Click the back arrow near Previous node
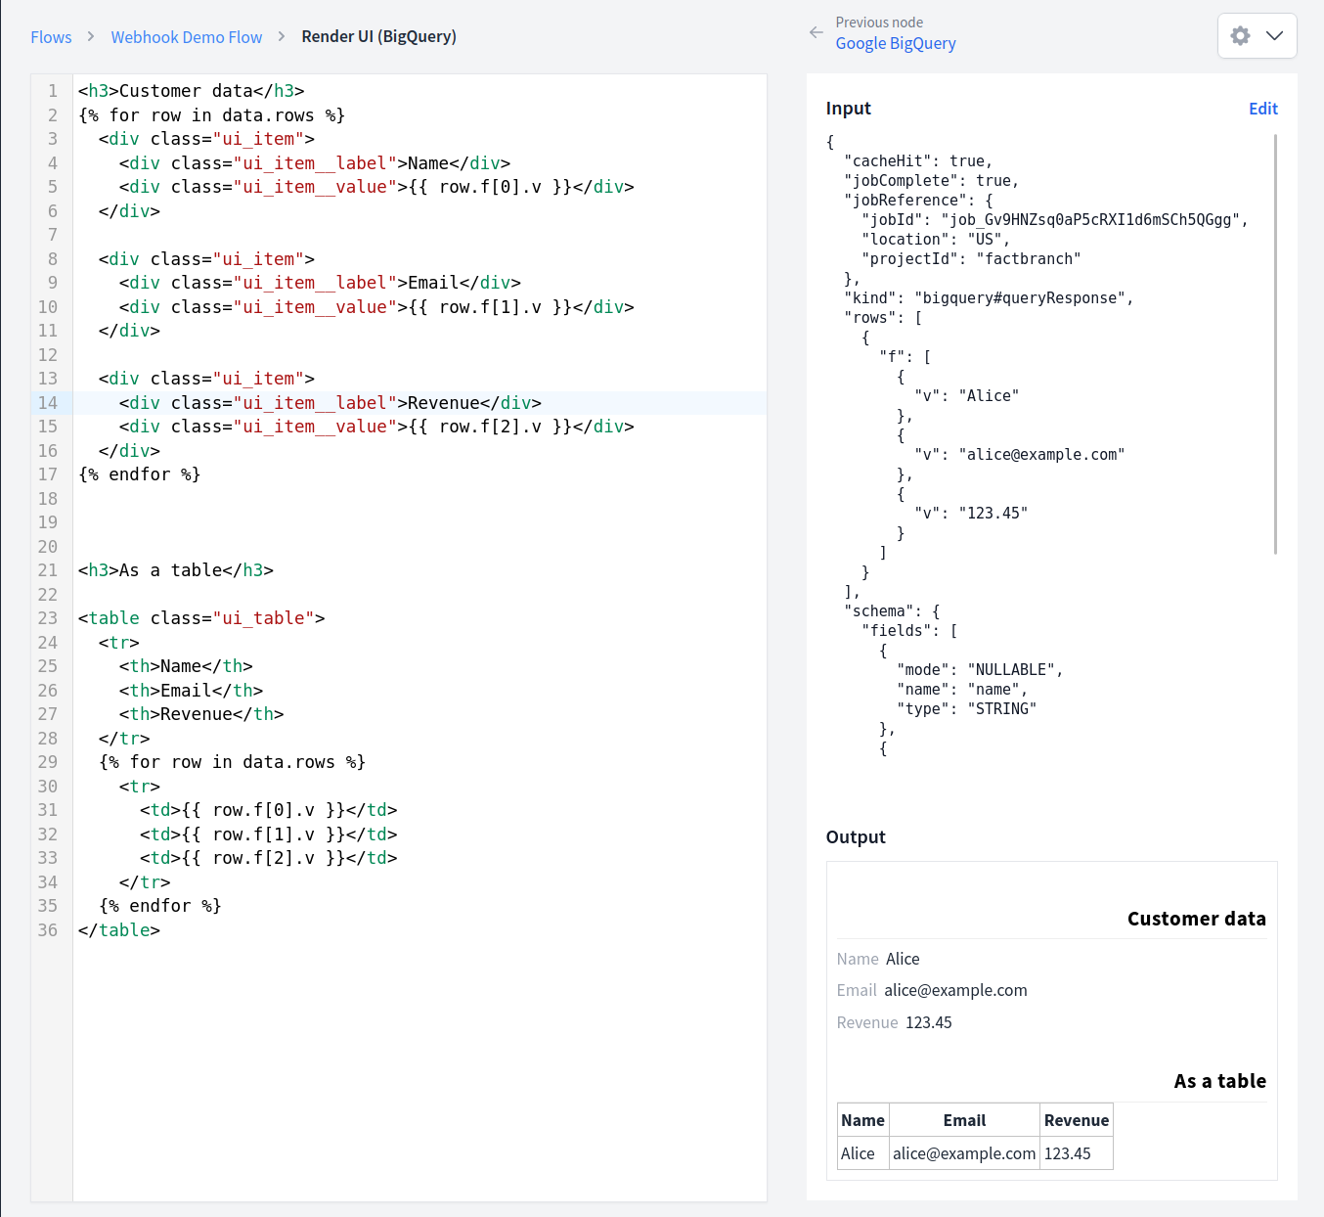 point(816,32)
